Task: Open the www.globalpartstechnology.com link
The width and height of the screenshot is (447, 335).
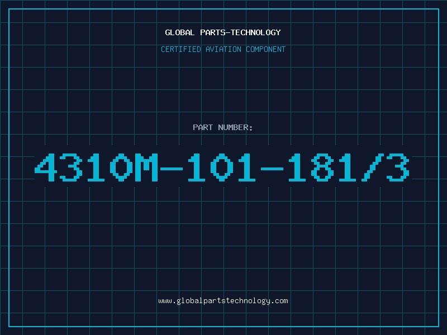Action: click(223, 301)
